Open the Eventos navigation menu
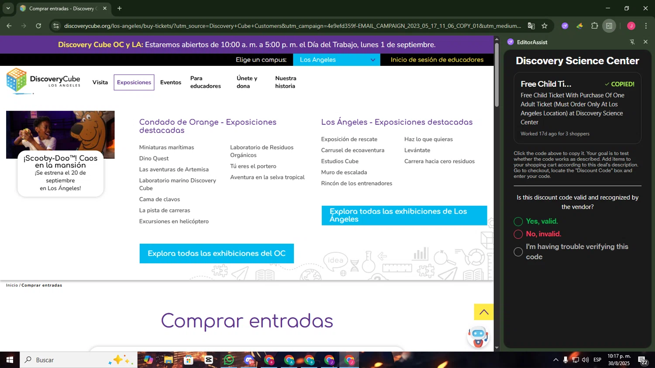Screen dimensions: 655x368 click(x=171, y=82)
